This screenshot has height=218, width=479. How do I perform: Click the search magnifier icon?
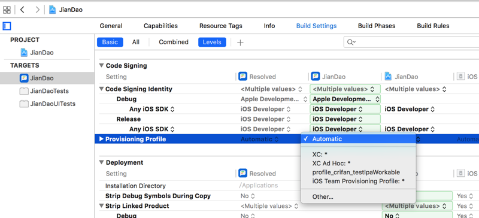(351, 42)
